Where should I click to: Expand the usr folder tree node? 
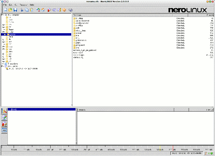pos(4,59)
